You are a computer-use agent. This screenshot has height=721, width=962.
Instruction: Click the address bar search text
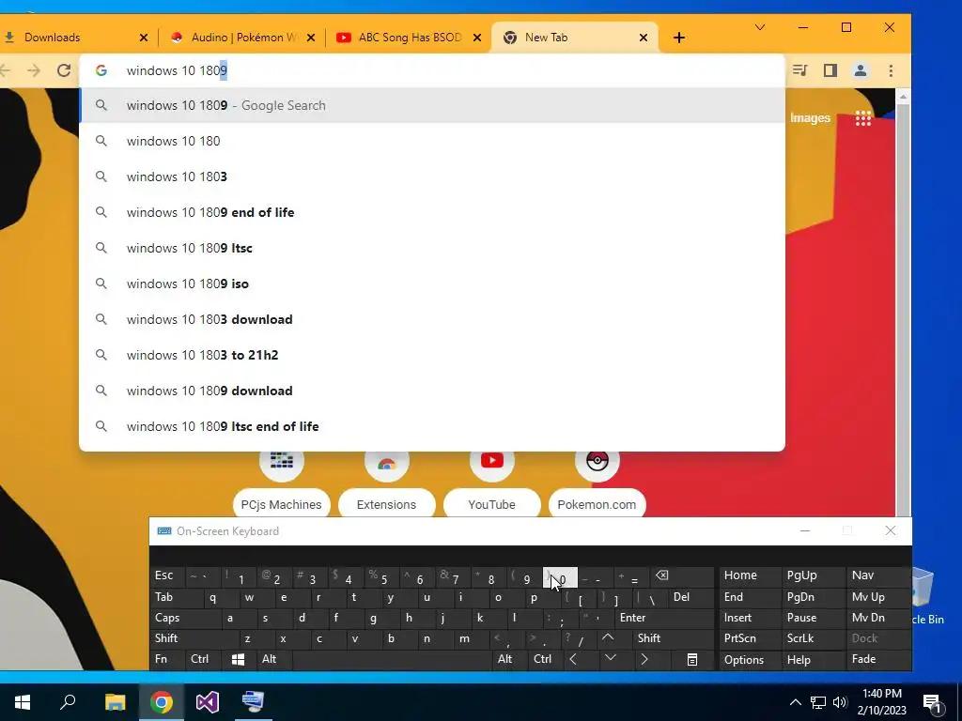click(177, 70)
